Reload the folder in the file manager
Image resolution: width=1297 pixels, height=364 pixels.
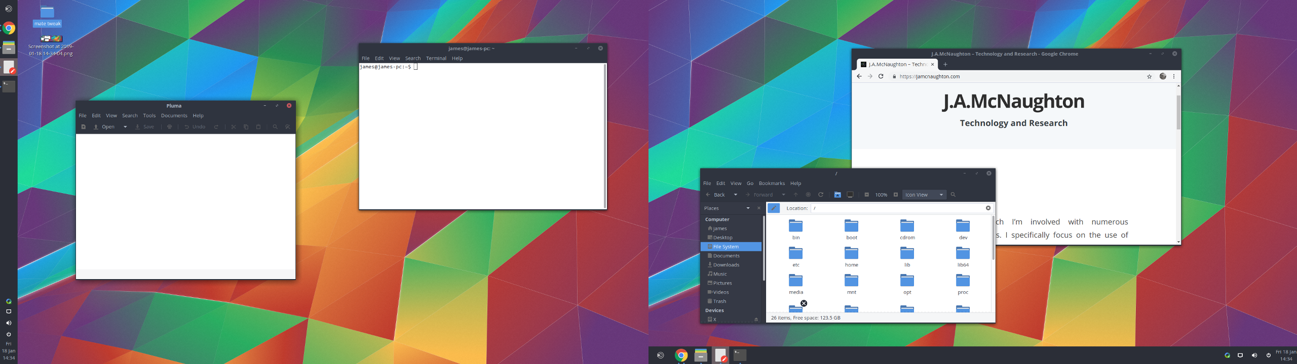(821, 195)
